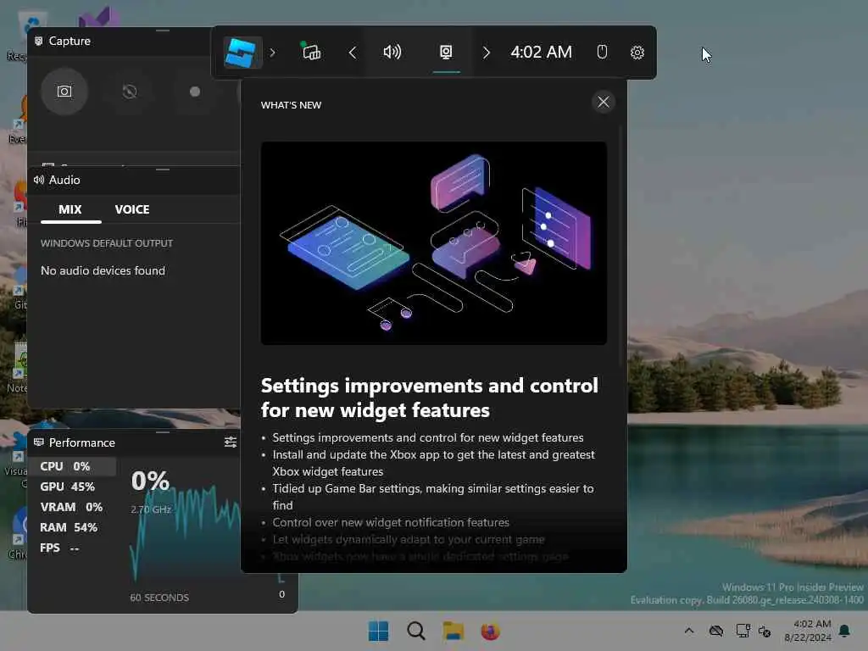Viewport: 868px width, 651px height.
Task: Click the OneDrive cloud tray icon
Action: click(715, 631)
